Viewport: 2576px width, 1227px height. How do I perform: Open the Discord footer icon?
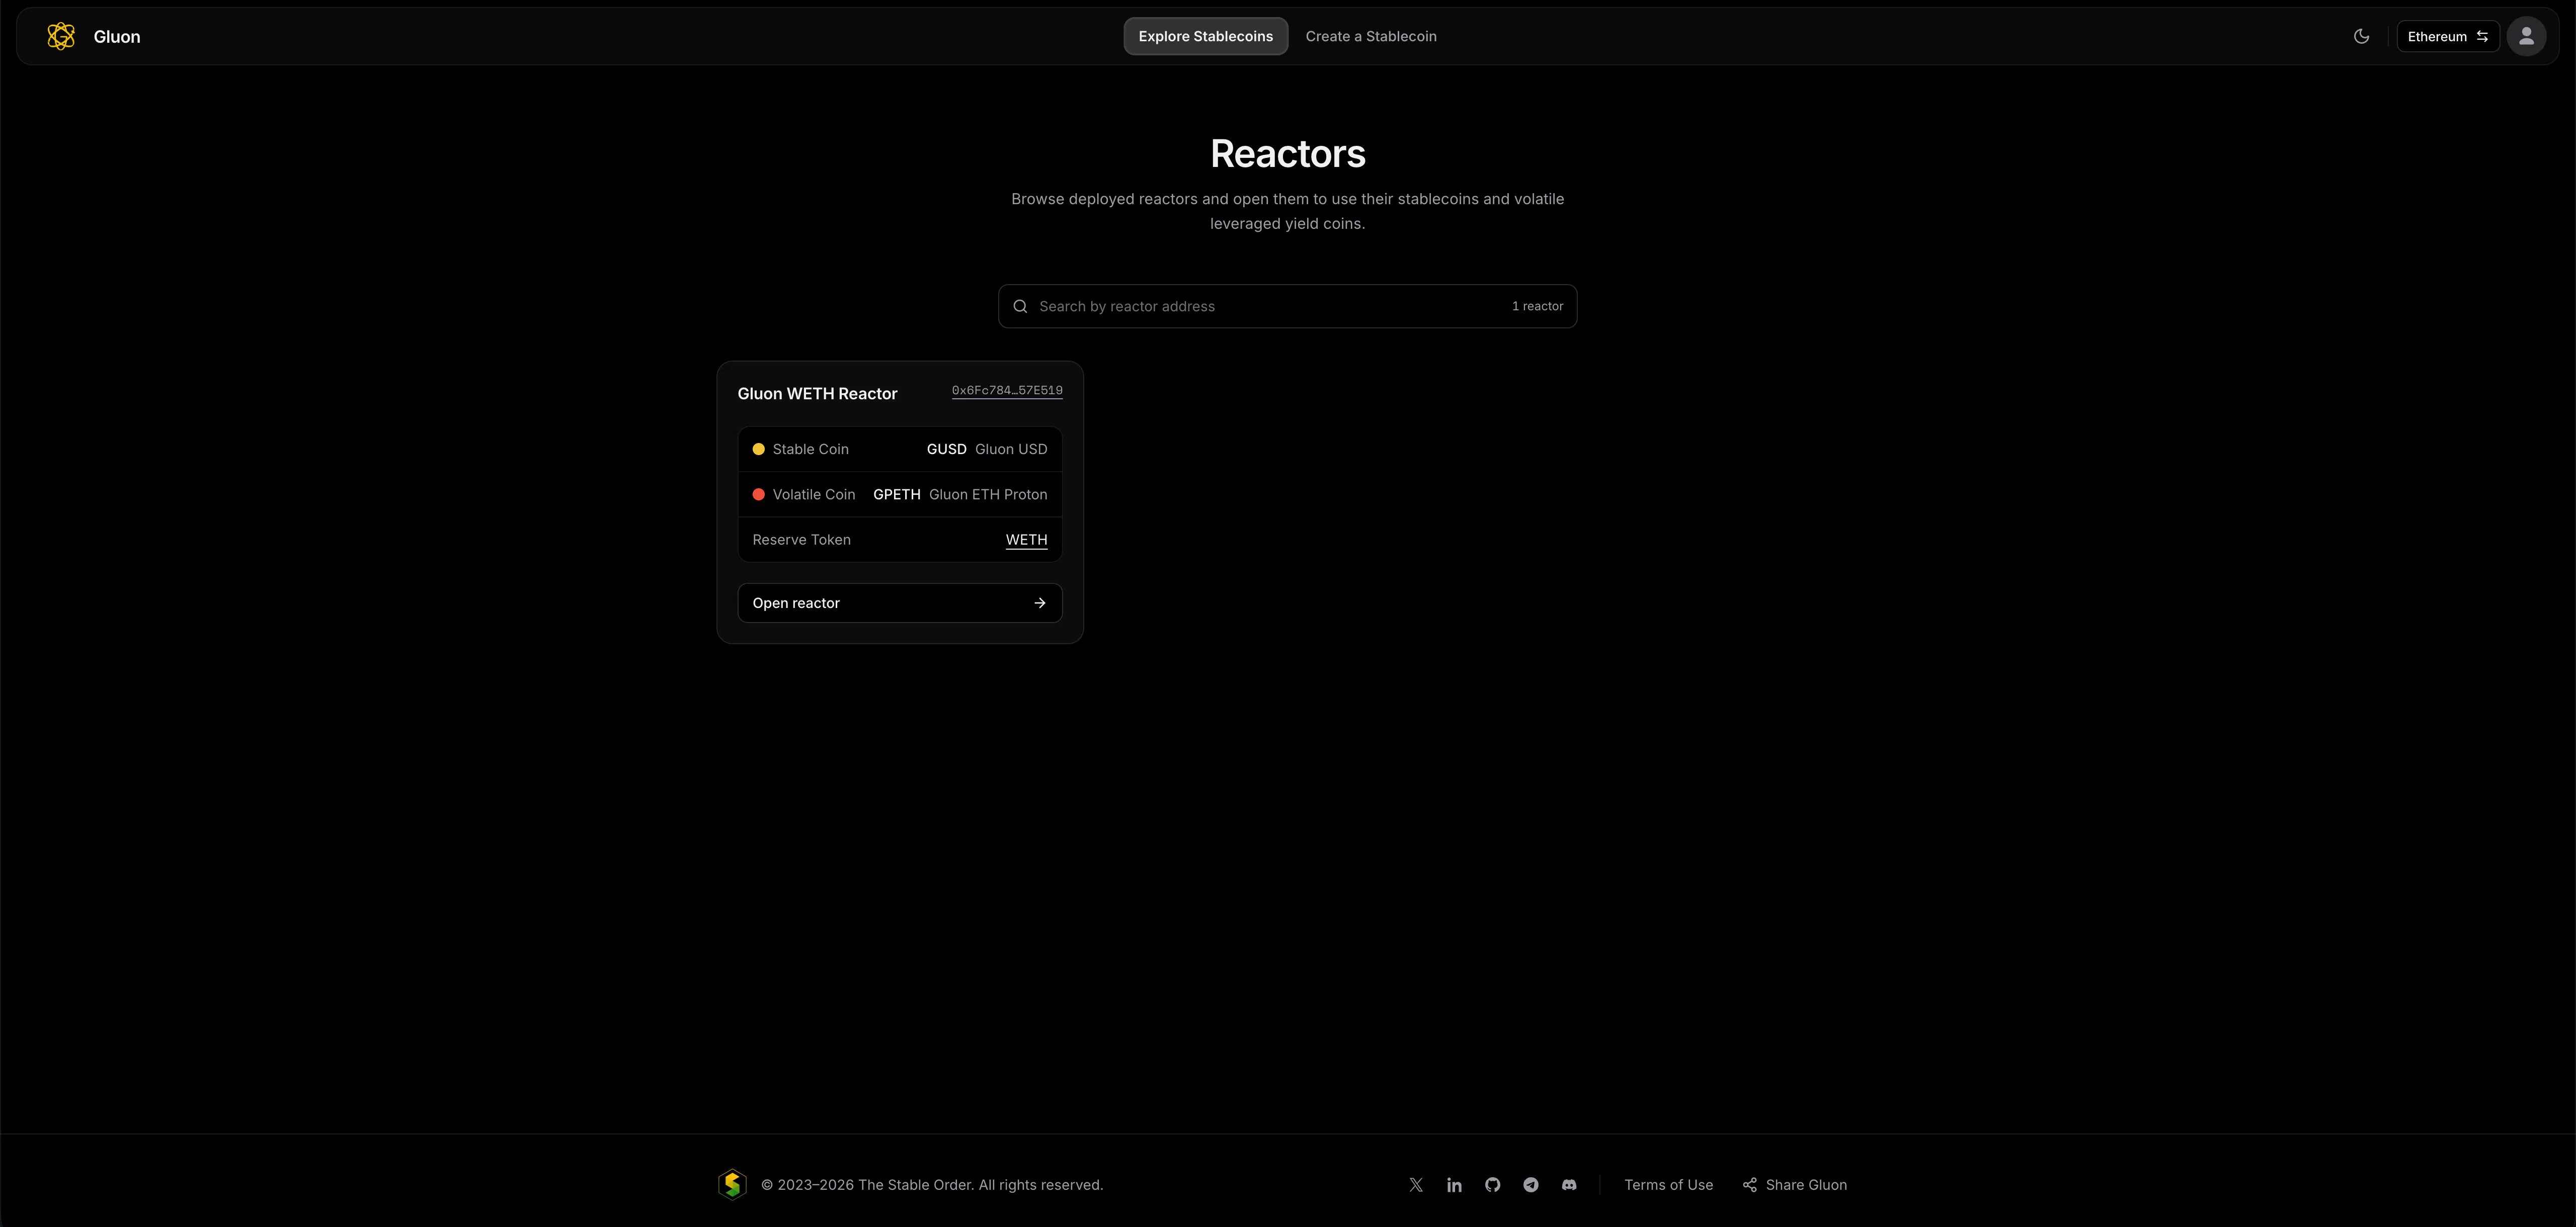click(1568, 1184)
